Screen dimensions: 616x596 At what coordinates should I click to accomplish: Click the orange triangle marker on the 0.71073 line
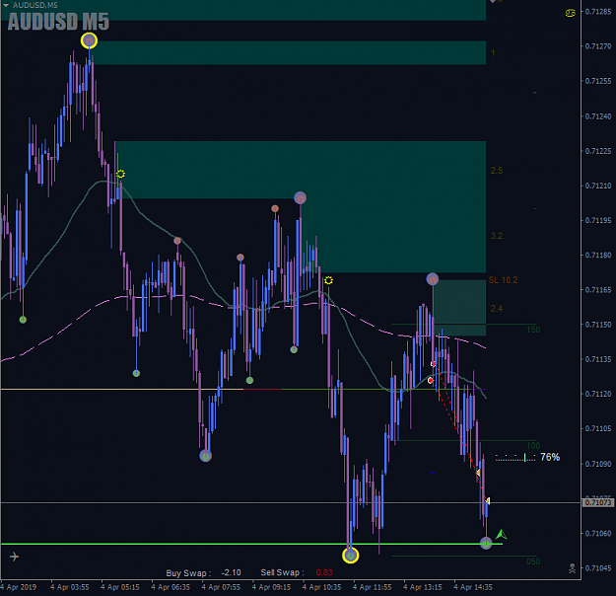488,501
